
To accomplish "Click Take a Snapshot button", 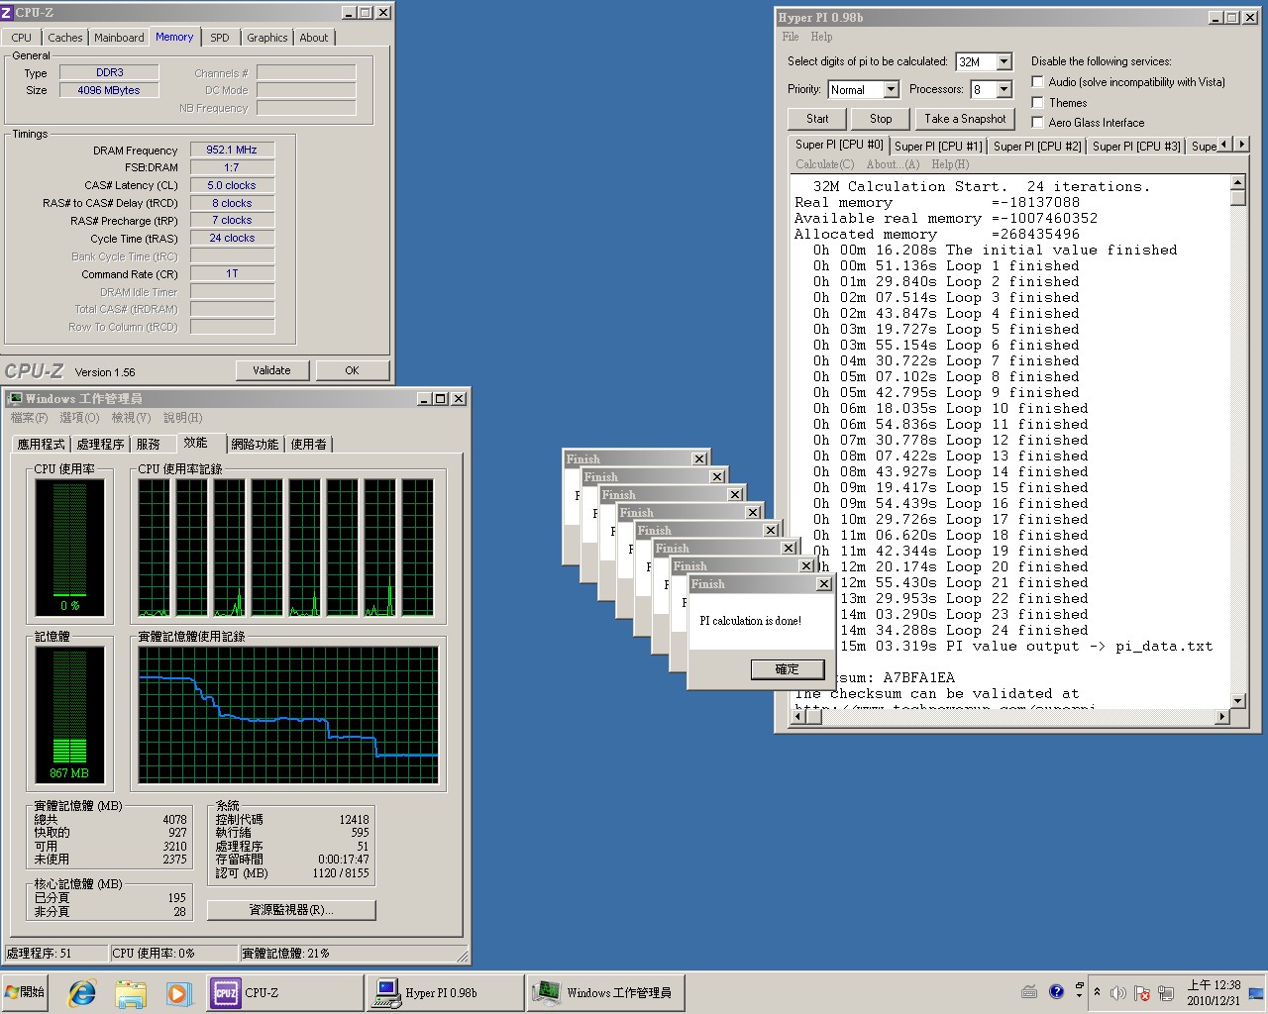I will (x=965, y=119).
